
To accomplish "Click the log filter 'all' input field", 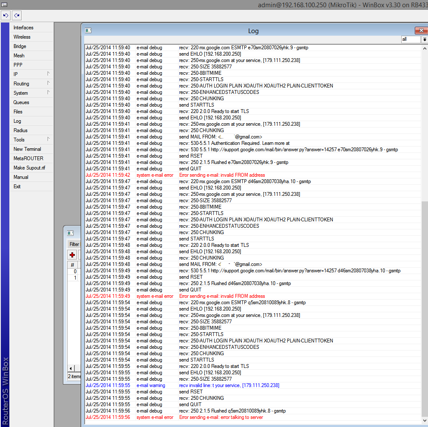I will tap(411, 39).
